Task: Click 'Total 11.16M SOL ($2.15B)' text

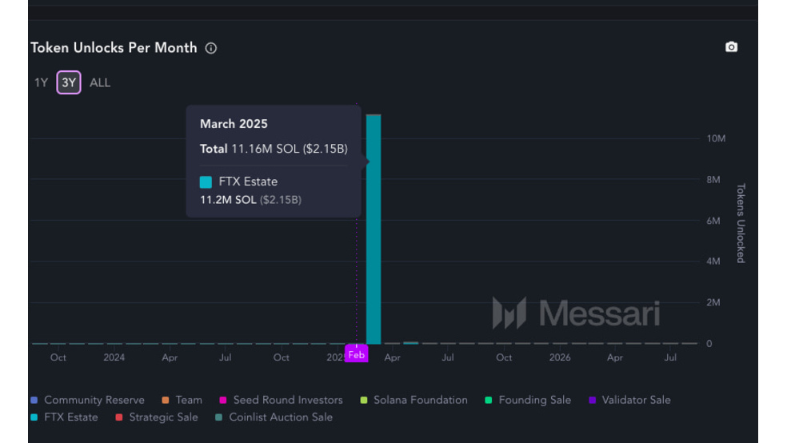Action: tap(274, 149)
